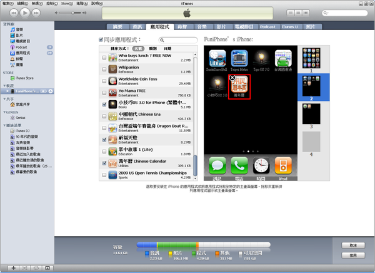This screenshot has height=273, width=375.
Task: Click the green Messages dock icon
Action: click(x=217, y=166)
